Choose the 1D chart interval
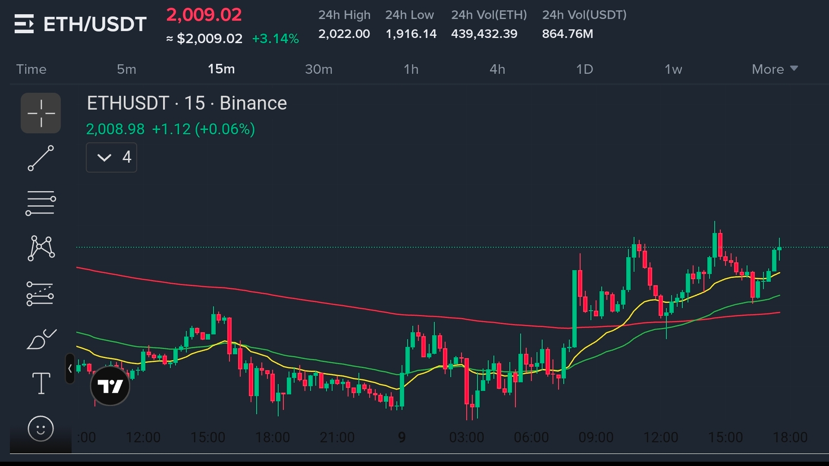This screenshot has height=466, width=829. [x=584, y=69]
